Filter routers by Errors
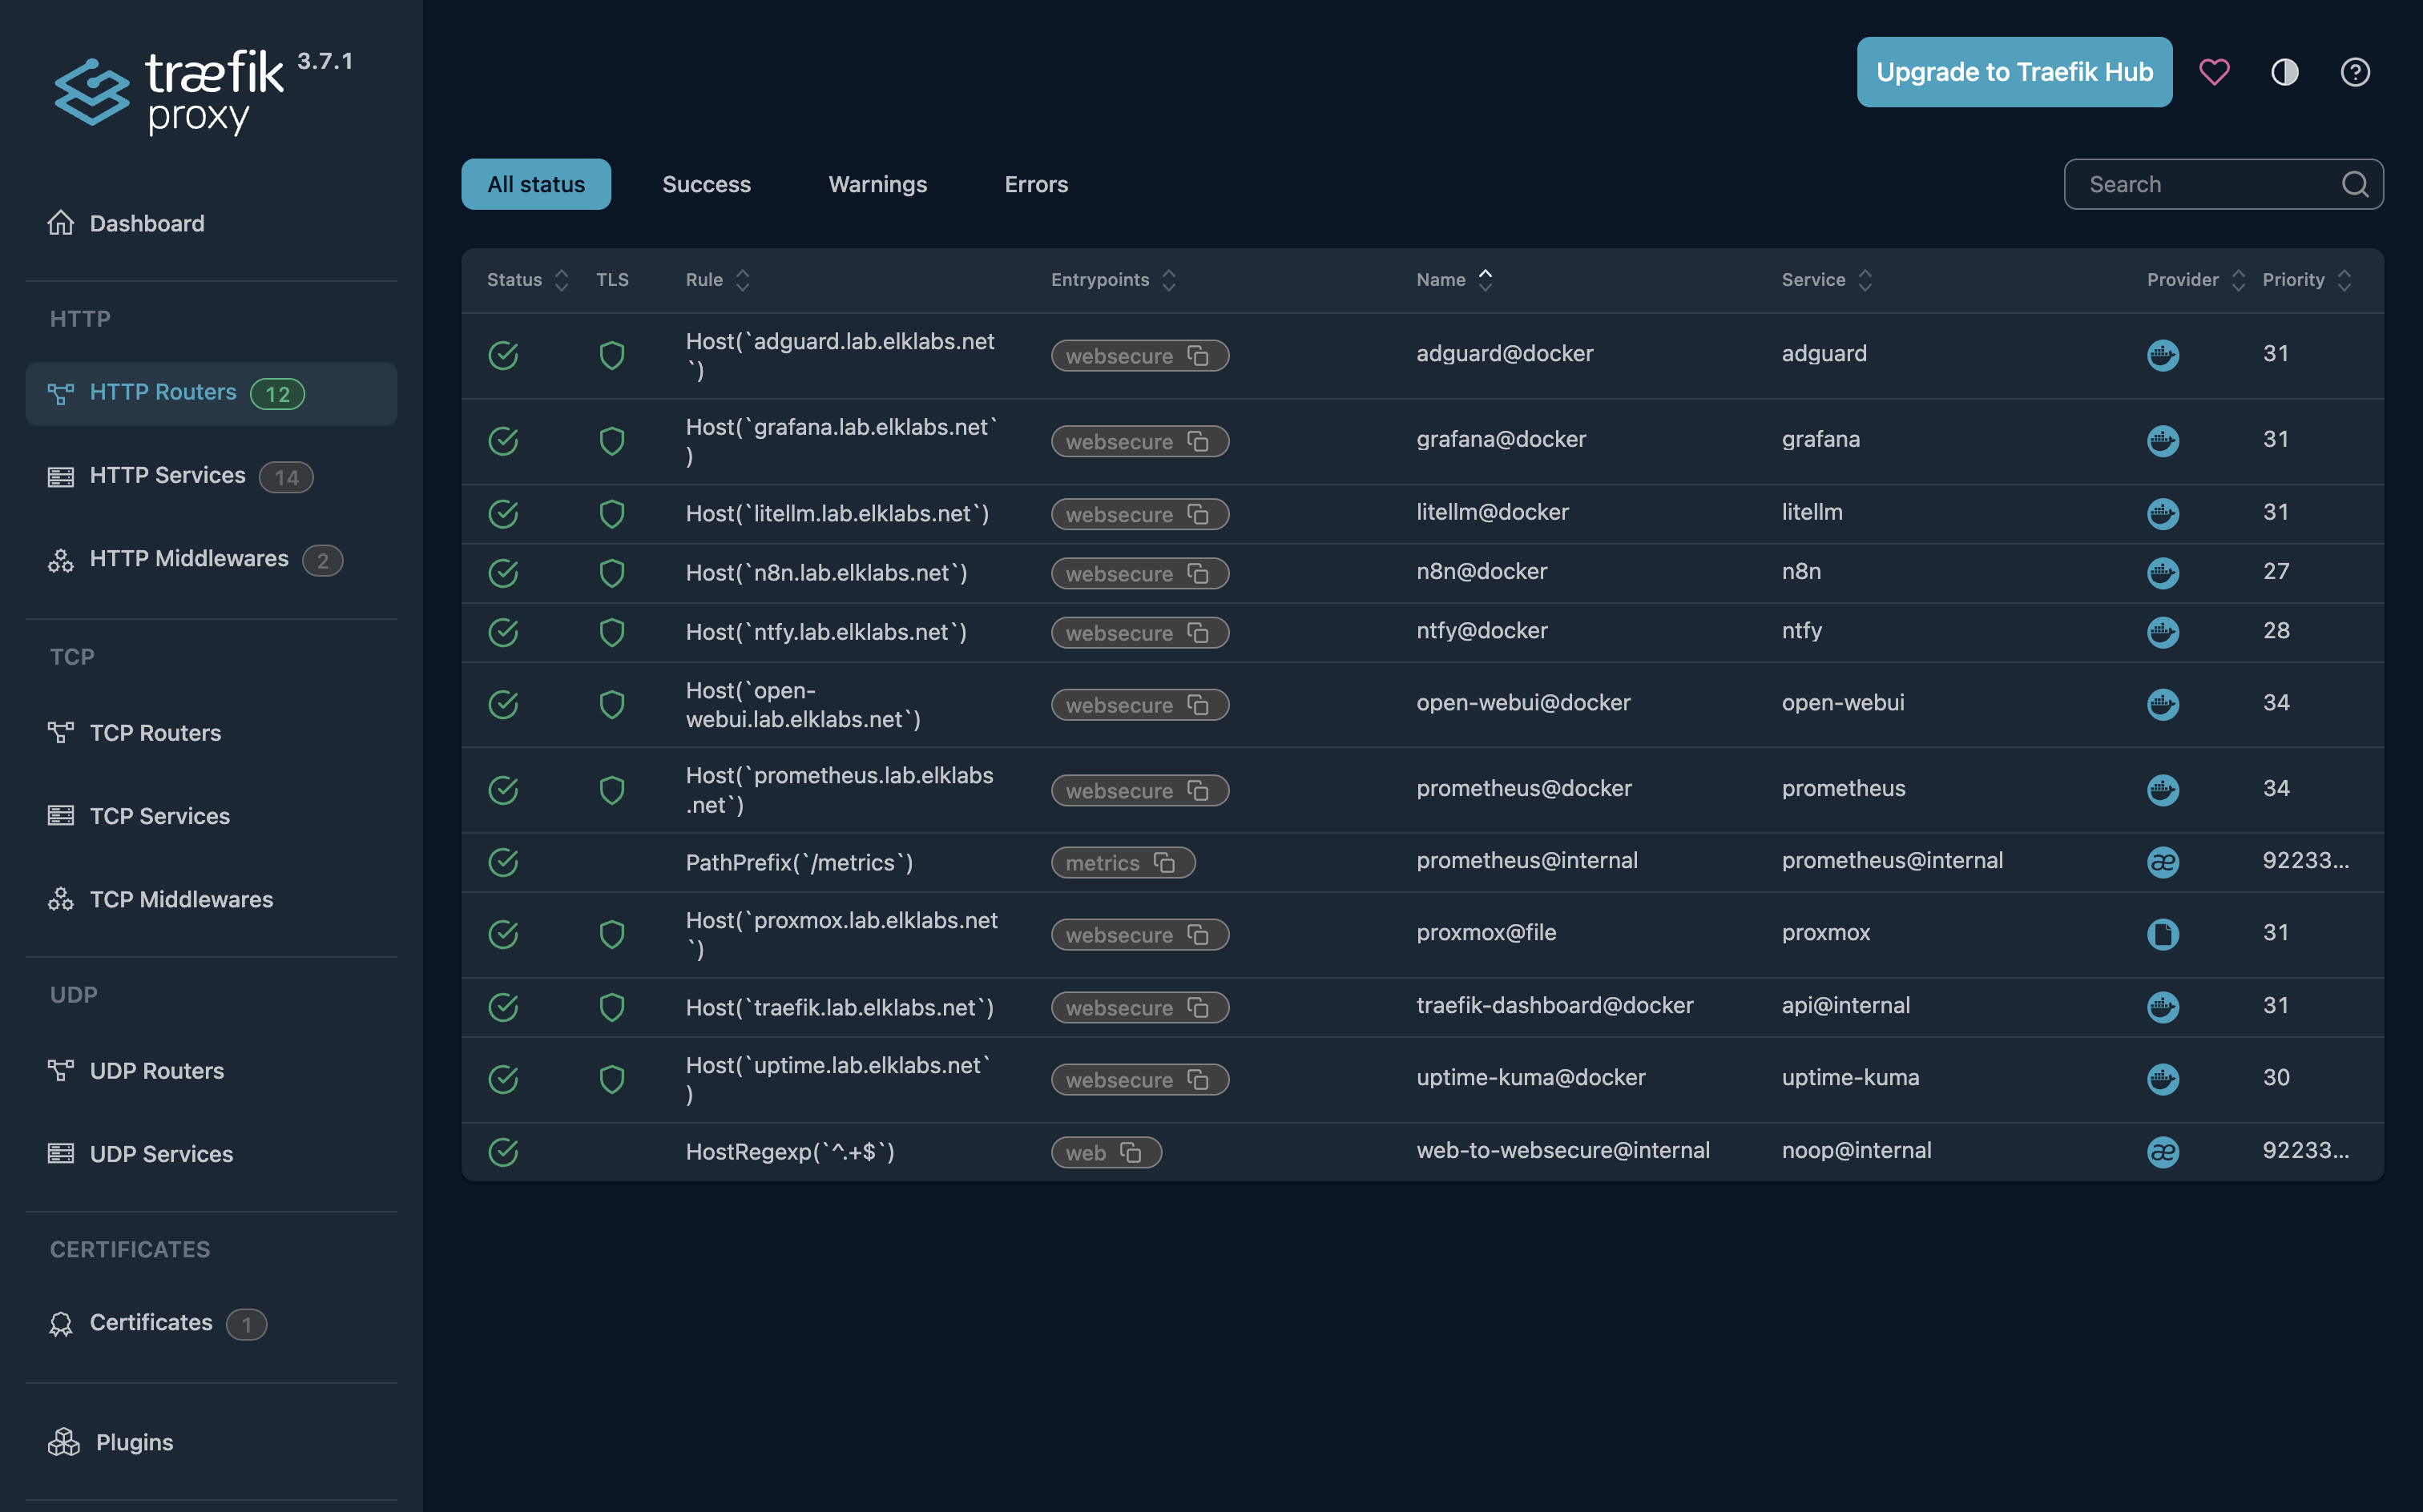The height and width of the screenshot is (1512, 2423). coord(1037,184)
